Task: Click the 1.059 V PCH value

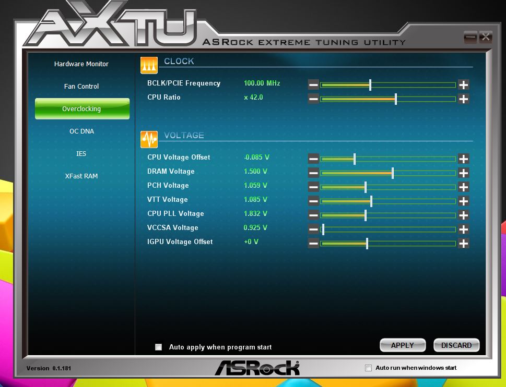Action: (x=255, y=185)
